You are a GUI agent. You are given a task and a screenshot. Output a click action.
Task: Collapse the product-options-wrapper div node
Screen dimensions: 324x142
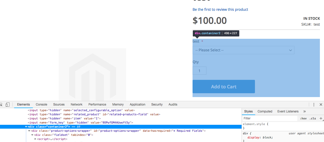(x=29, y=131)
